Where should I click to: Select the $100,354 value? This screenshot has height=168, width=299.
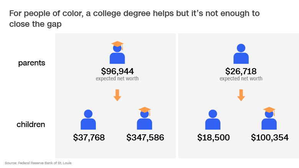[x=269, y=137]
